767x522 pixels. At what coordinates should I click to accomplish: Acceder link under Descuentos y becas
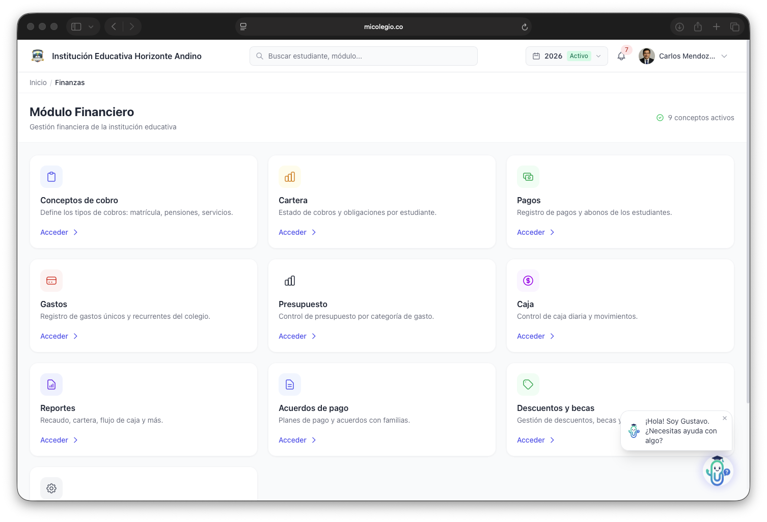536,440
